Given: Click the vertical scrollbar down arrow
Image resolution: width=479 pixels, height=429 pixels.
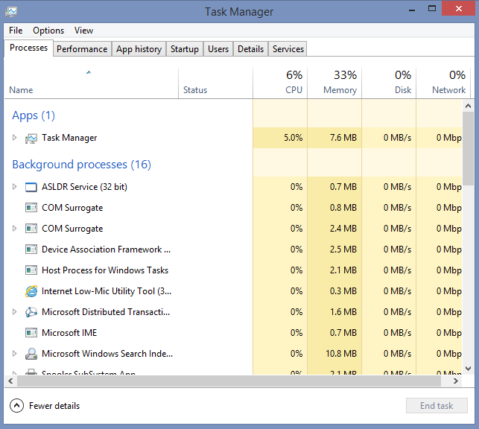Looking at the screenshot, I should 468,369.
